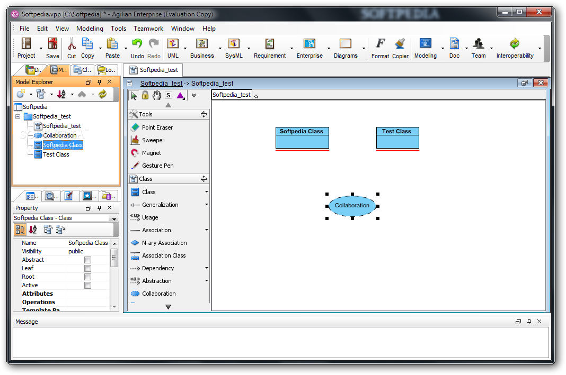The image size is (566, 375).
Task: Open the Class tool dropdown arrow
Action: click(x=207, y=191)
